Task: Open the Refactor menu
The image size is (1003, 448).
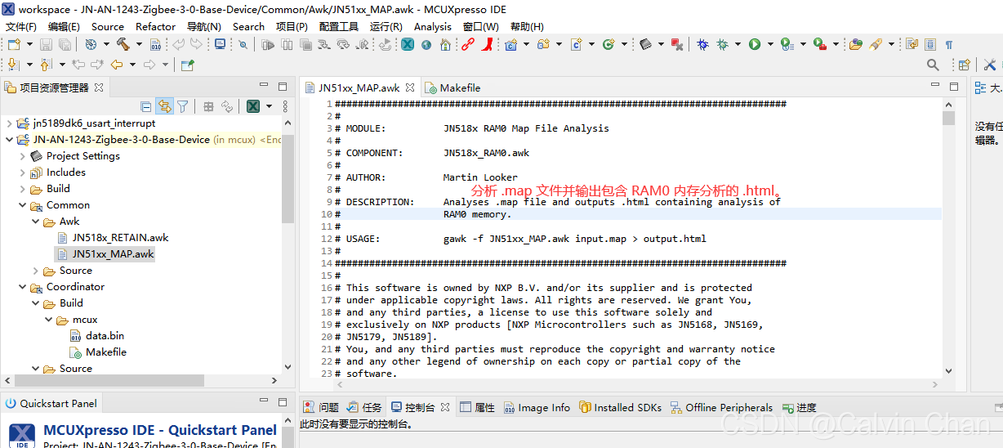Action: tap(155, 26)
